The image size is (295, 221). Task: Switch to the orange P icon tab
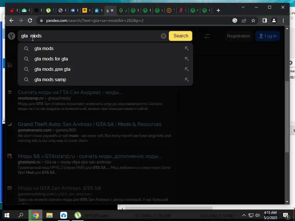(169, 10)
